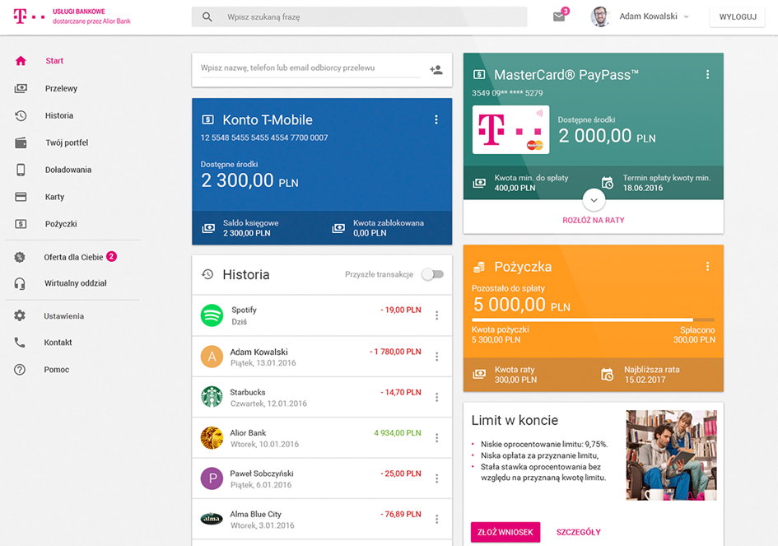Open options for Adam Kowalski transaction
The height and width of the screenshot is (546, 778).
(x=436, y=357)
